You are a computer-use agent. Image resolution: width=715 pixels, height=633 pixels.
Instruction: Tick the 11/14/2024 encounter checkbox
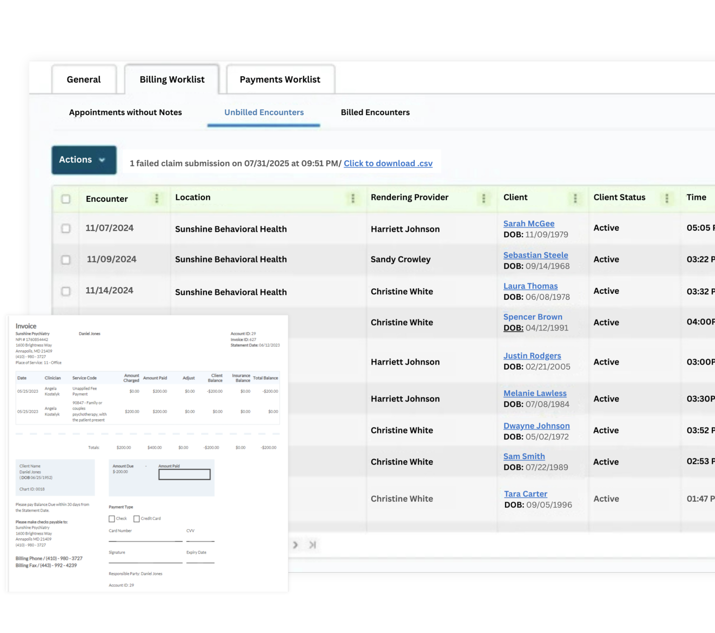point(66,291)
